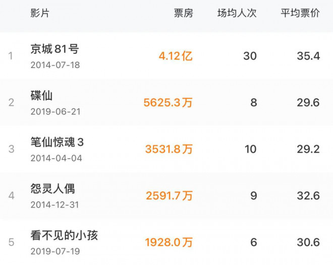Click release date 2014-07-18
This screenshot has height=265, width=333.
[55, 65]
